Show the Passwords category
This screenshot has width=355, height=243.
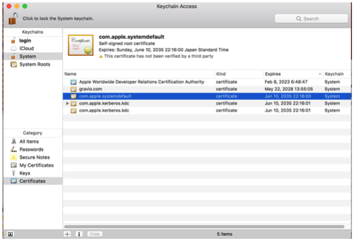point(33,149)
